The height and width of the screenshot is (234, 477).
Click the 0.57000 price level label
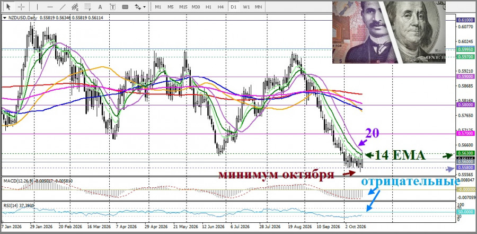point(464,134)
